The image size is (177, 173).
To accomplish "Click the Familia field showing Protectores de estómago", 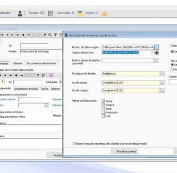I will click(x=41, y=52).
